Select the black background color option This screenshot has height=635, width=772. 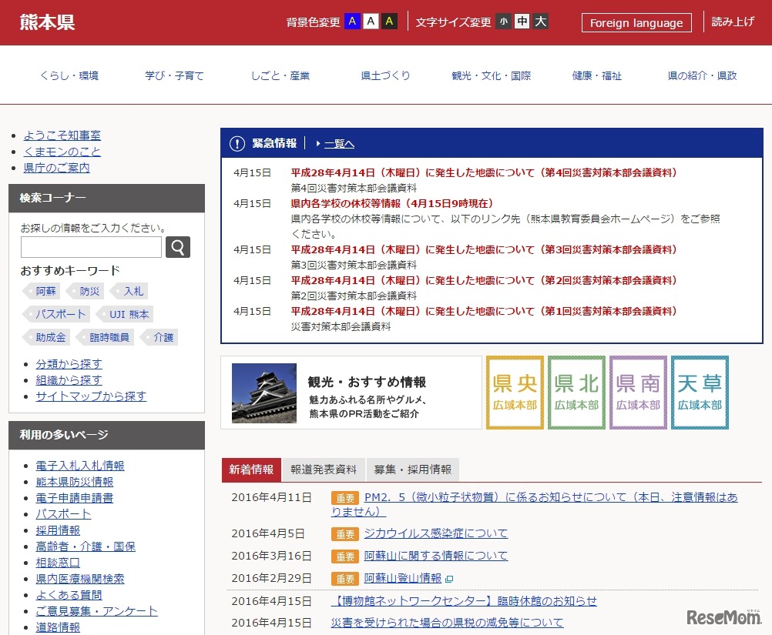(389, 22)
